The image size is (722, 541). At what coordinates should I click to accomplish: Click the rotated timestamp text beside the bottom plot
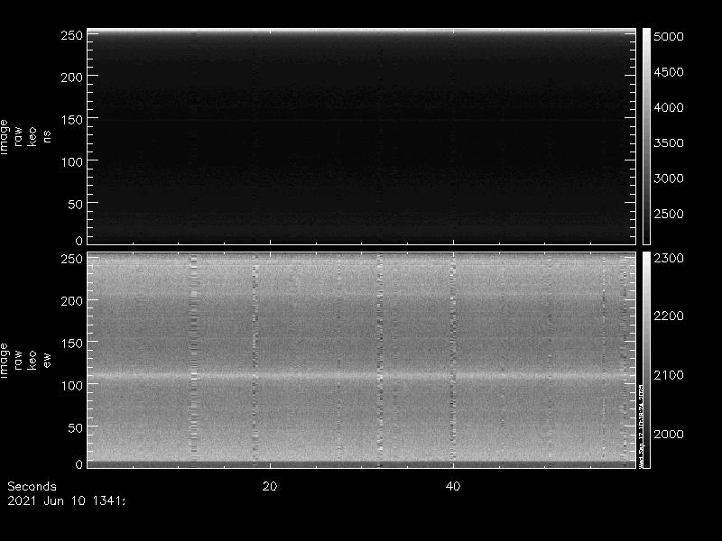tap(640, 424)
